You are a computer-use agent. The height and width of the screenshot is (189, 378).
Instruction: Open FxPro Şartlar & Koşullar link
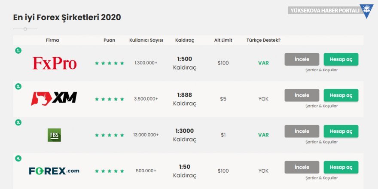click(x=321, y=70)
